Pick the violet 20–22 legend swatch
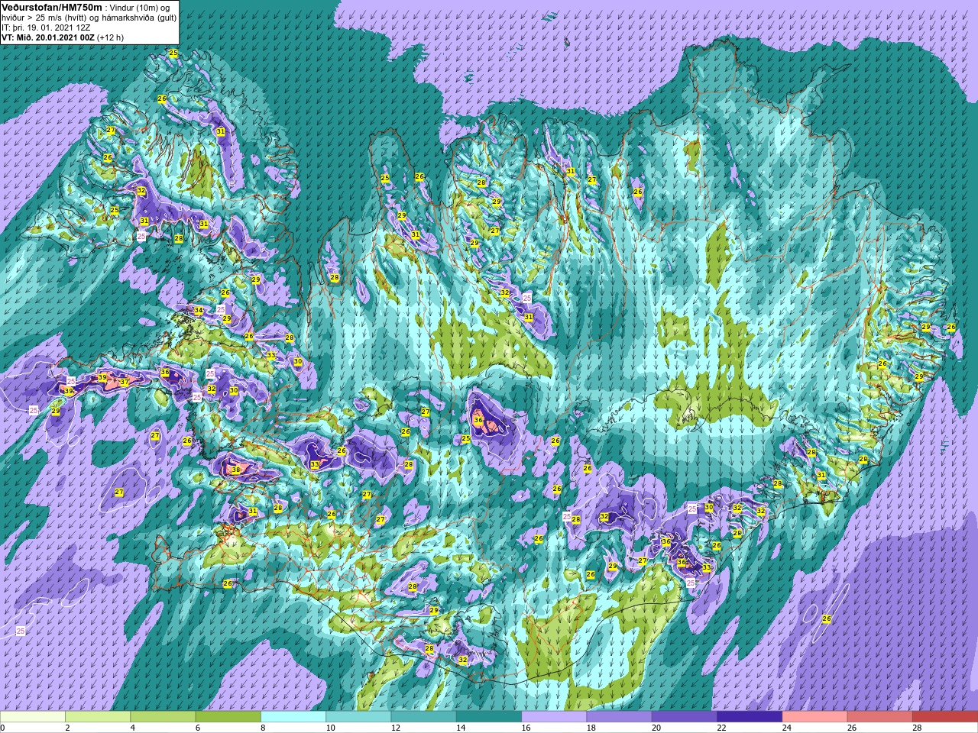978x733 pixels. coord(684,717)
